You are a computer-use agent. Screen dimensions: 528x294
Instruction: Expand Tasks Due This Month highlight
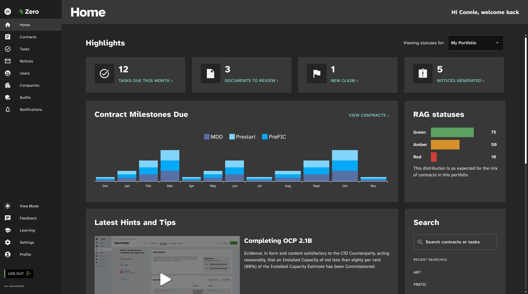(145, 81)
